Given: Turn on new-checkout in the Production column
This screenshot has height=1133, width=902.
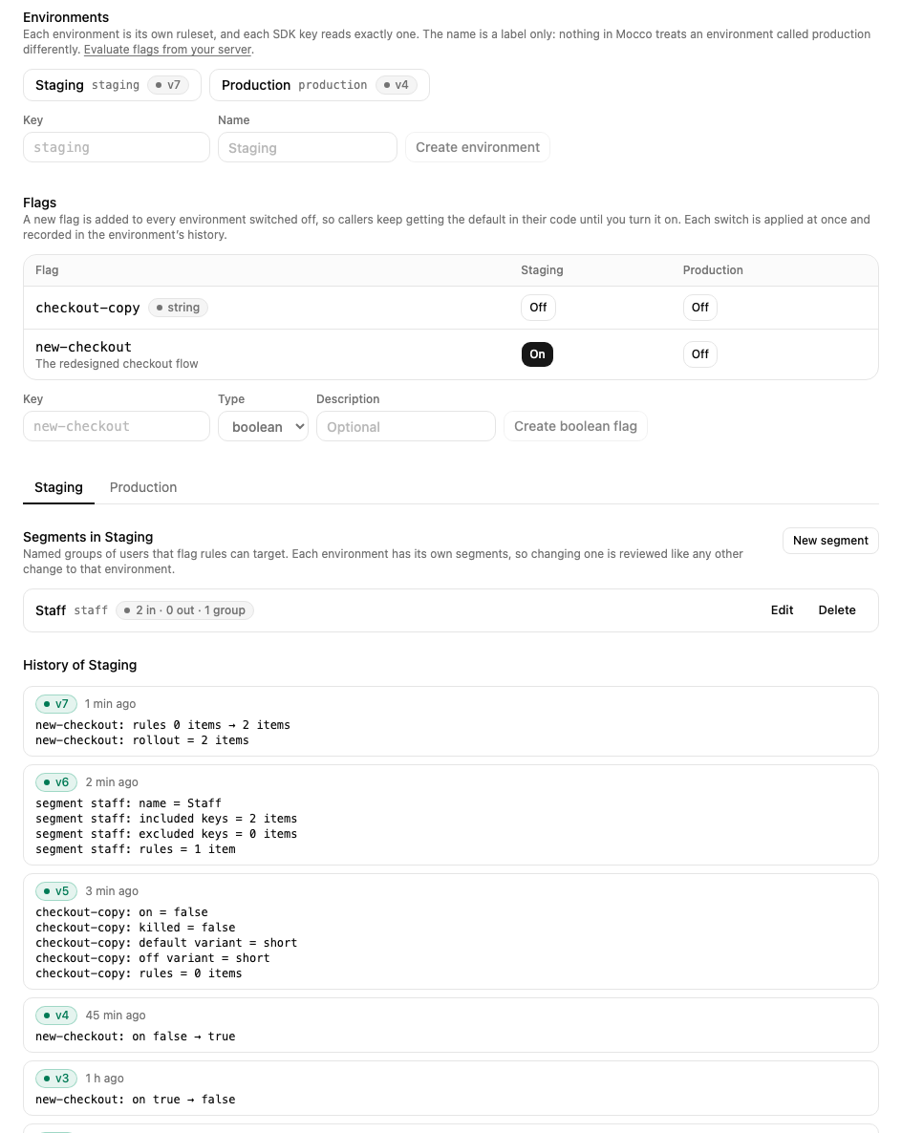Looking at the screenshot, I should [699, 354].
